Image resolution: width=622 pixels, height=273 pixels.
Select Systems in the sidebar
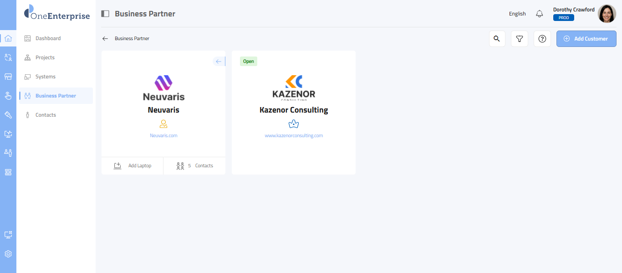pyautogui.click(x=45, y=77)
